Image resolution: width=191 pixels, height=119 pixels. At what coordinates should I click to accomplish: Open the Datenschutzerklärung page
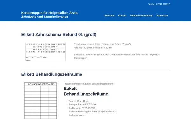pyautogui.click(x=141, y=16)
